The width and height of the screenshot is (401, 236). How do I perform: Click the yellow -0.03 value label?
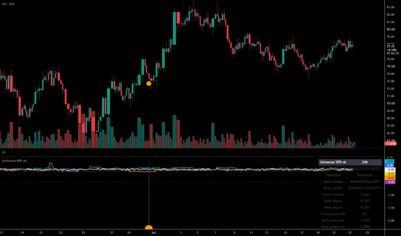[390, 173]
